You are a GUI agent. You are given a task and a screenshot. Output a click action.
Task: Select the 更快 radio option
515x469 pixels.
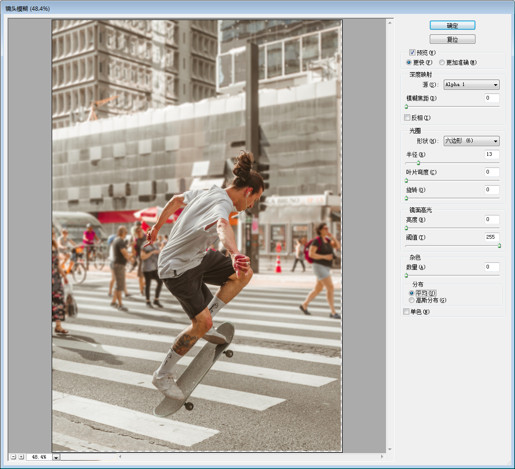(409, 62)
